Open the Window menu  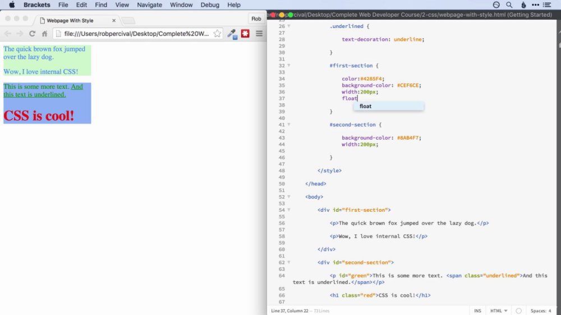[181, 5]
